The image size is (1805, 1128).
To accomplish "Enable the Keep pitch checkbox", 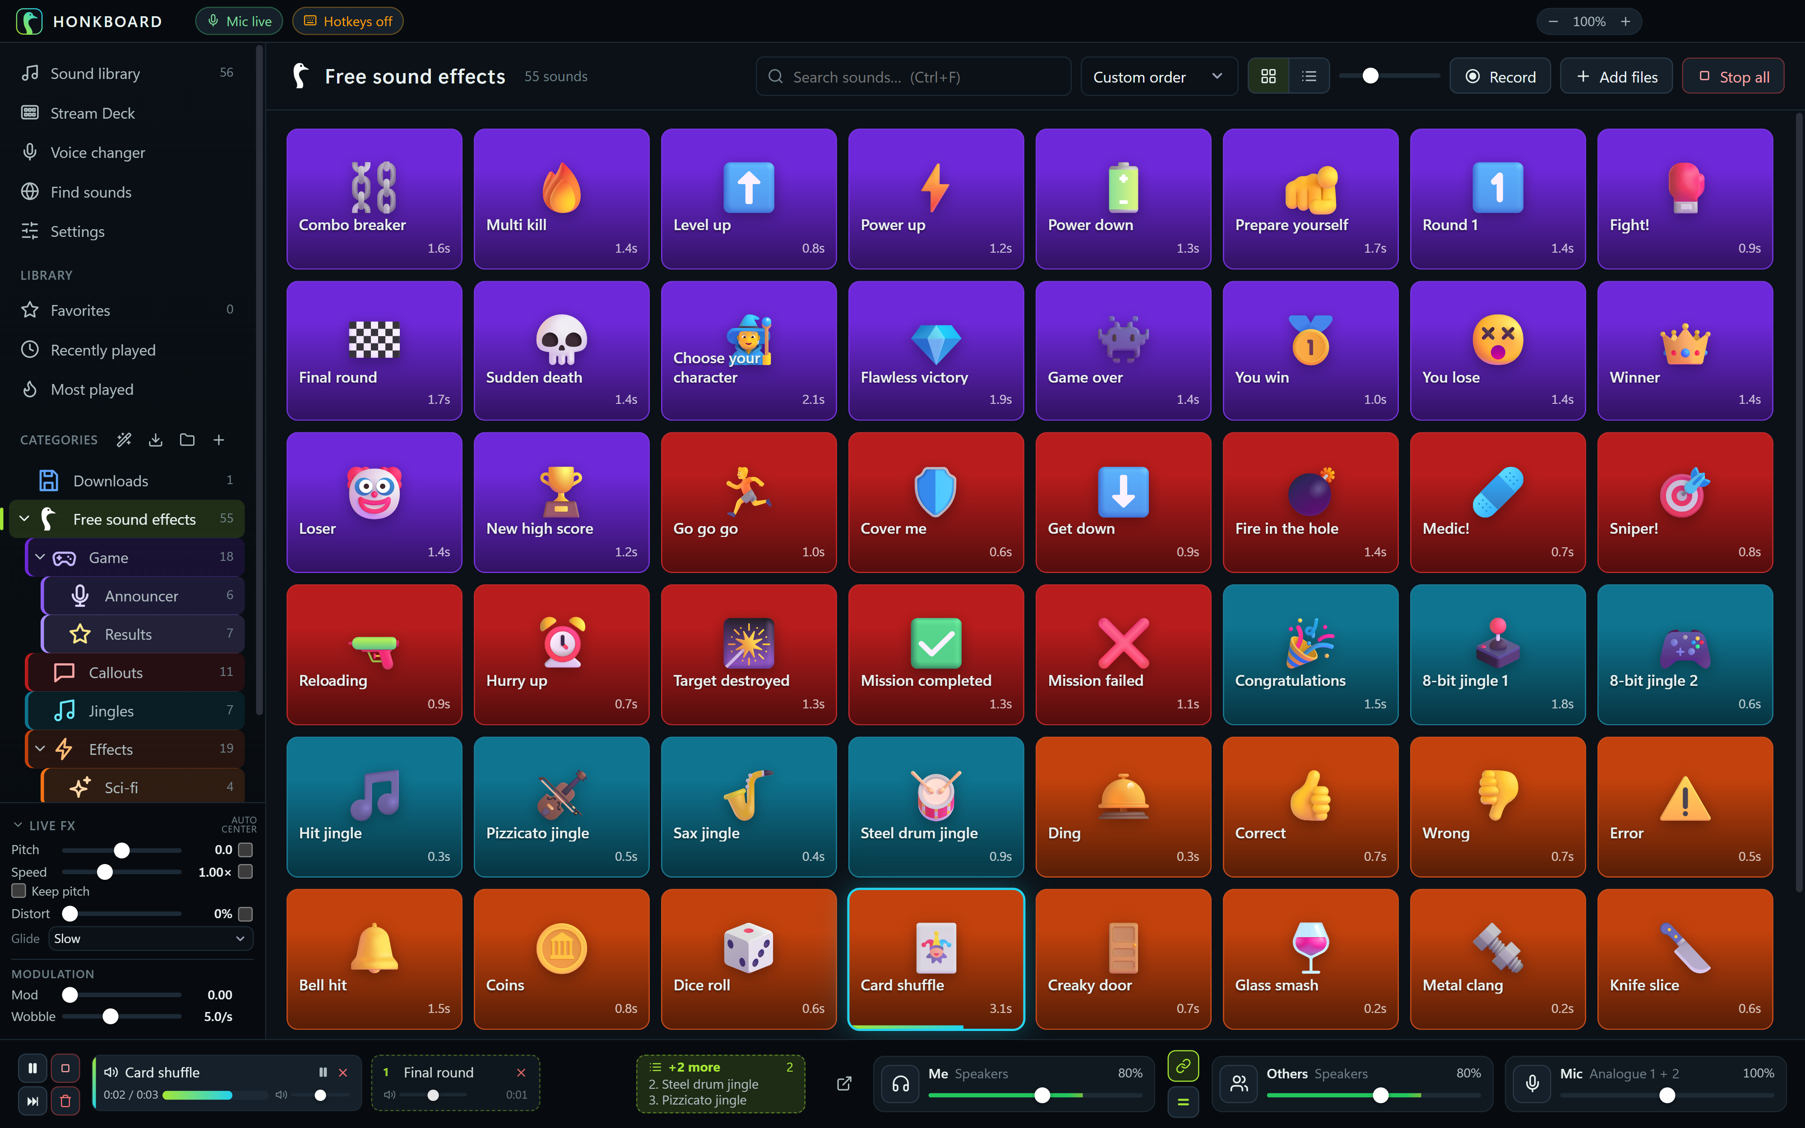I will pyautogui.click(x=19, y=891).
